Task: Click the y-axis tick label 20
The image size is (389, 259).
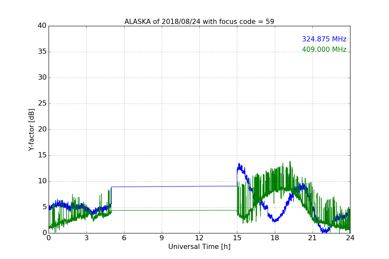Action: [42, 129]
